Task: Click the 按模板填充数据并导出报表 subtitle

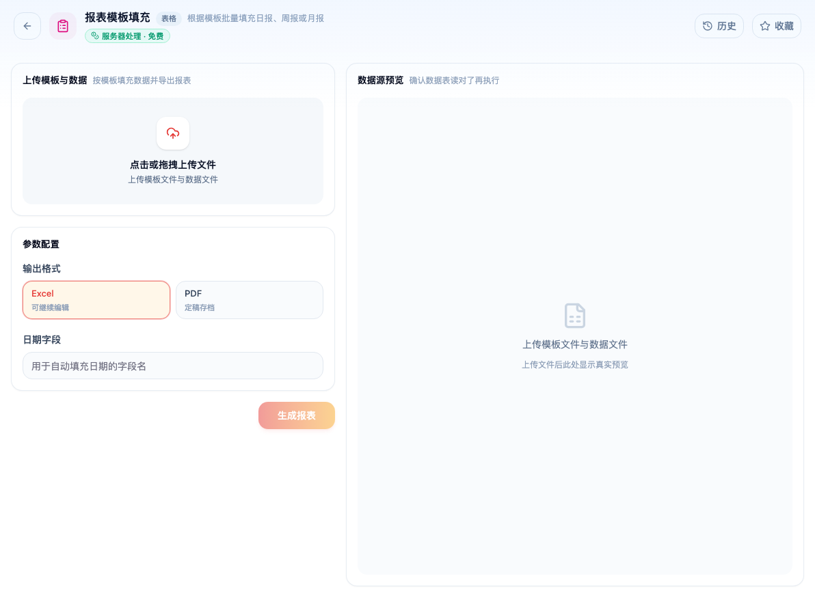Action: tap(142, 80)
